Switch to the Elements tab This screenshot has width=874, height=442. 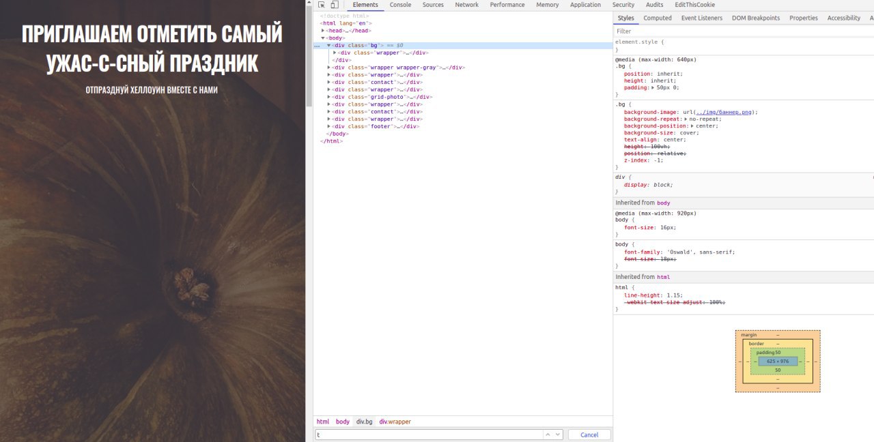click(365, 5)
